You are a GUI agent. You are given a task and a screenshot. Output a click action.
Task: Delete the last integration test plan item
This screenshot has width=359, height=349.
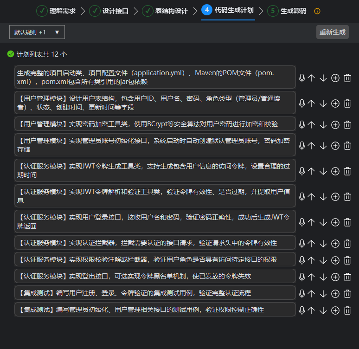coord(347,310)
